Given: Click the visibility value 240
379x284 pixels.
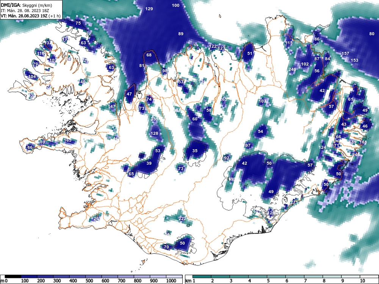Looking at the screenshot, I should coord(293,69).
